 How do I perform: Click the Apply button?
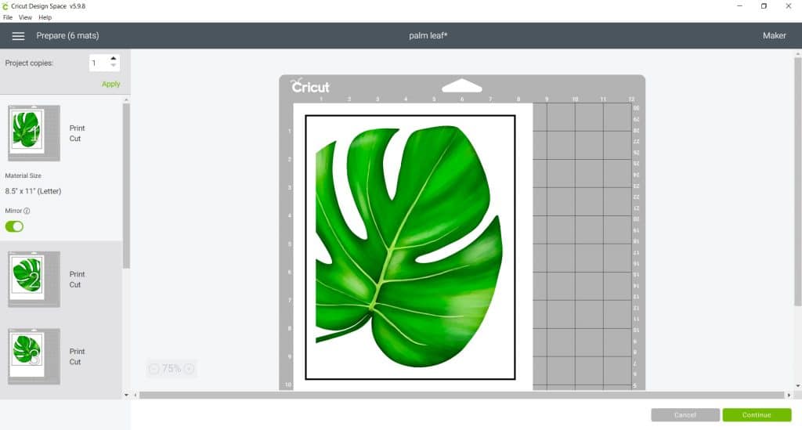110,84
